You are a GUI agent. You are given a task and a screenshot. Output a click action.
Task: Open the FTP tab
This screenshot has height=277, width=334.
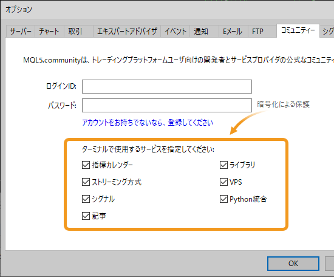tap(262, 32)
